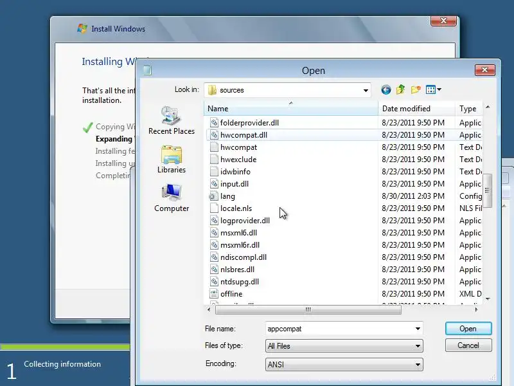
Task: Click the Back navigation arrow icon
Action: pos(386,89)
